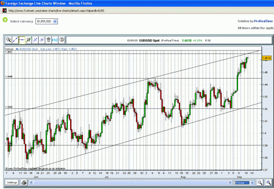
Task: Open the help question mark icon
Action: coord(61,40)
